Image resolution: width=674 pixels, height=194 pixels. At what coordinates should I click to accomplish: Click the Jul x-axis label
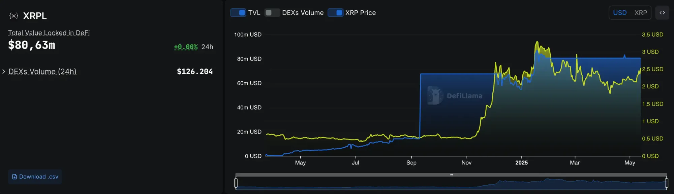tap(356, 163)
